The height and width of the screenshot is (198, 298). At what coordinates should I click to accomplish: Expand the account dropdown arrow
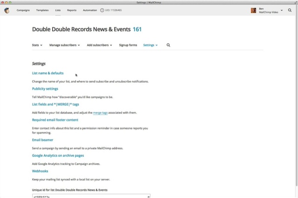coord(282,10)
